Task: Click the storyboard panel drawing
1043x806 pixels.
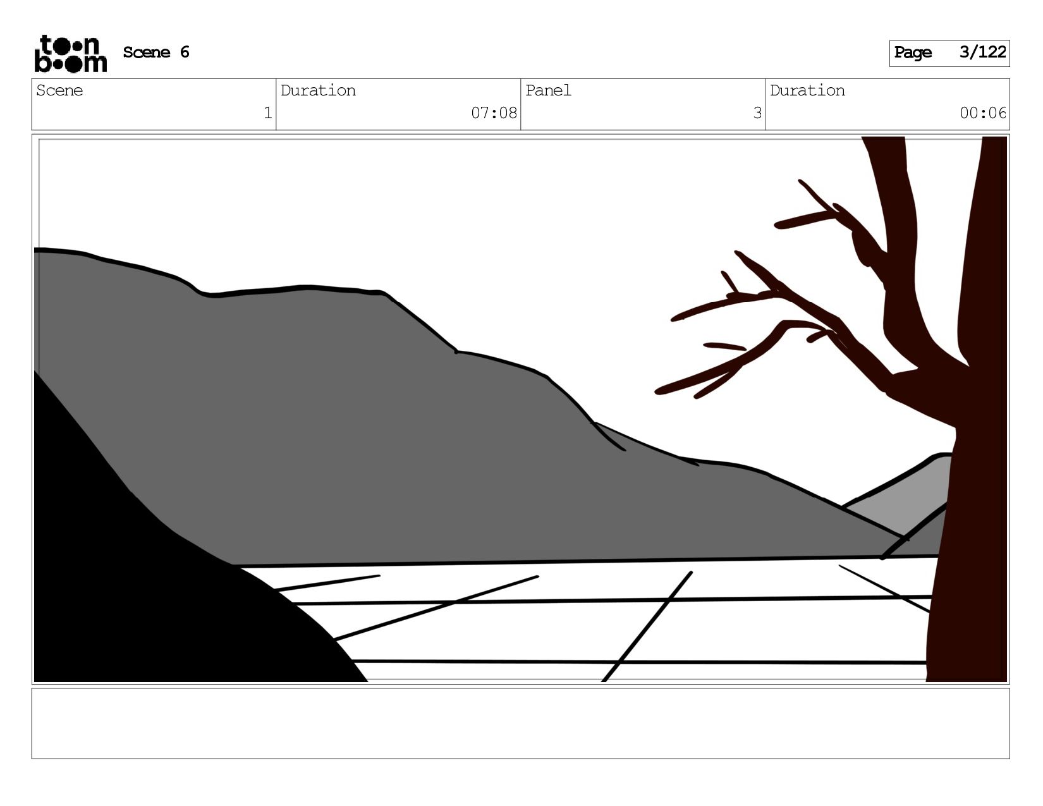Action: point(520,409)
